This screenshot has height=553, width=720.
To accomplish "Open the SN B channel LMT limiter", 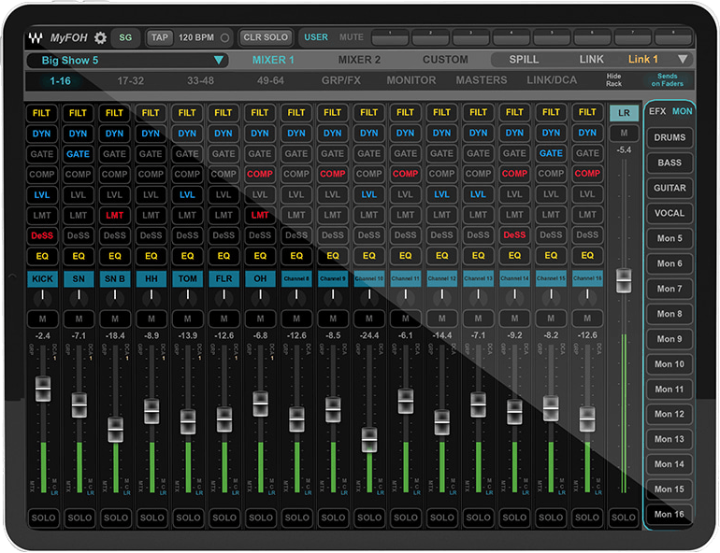I will point(115,215).
